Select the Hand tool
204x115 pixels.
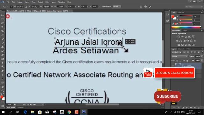(3, 87)
